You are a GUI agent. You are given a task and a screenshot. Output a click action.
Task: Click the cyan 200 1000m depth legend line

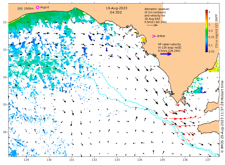(x=21, y=10)
